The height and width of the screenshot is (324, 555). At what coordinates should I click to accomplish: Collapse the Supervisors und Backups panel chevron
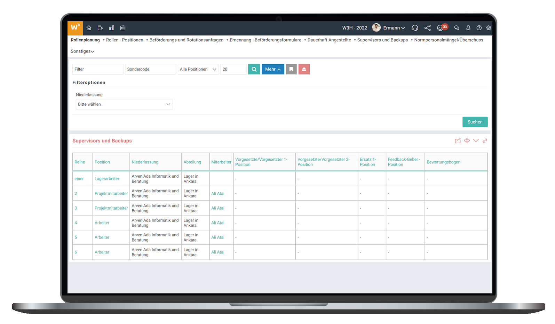coord(476,140)
